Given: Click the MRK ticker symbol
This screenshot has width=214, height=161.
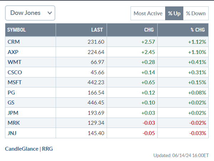Looking at the screenshot, I should pyautogui.click(x=13, y=123).
